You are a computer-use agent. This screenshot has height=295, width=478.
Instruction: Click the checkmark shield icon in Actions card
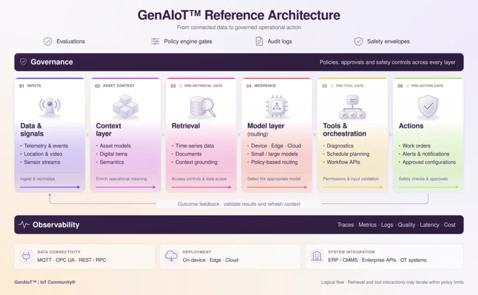tap(428, 106)
